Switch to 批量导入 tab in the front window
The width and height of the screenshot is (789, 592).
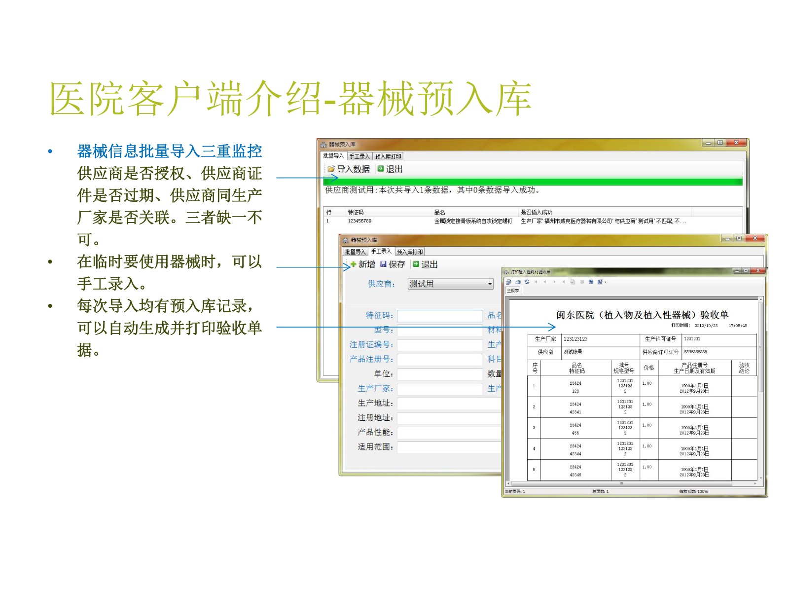click(355, 252)
